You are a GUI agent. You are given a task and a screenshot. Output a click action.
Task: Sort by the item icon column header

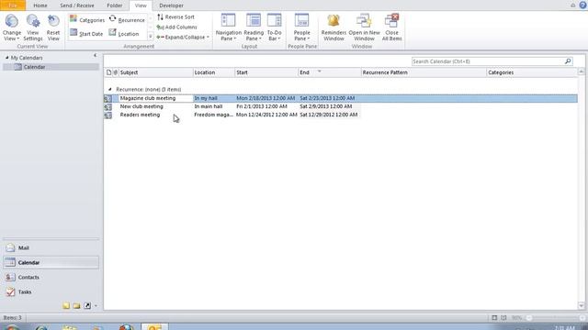click(108, 72)
